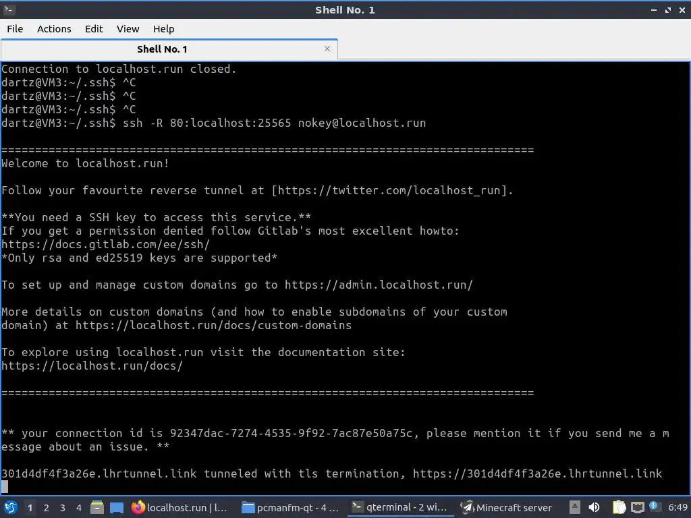Open the volume control in the tray
This screenshot has height=518, width=691.
point(594,507)
